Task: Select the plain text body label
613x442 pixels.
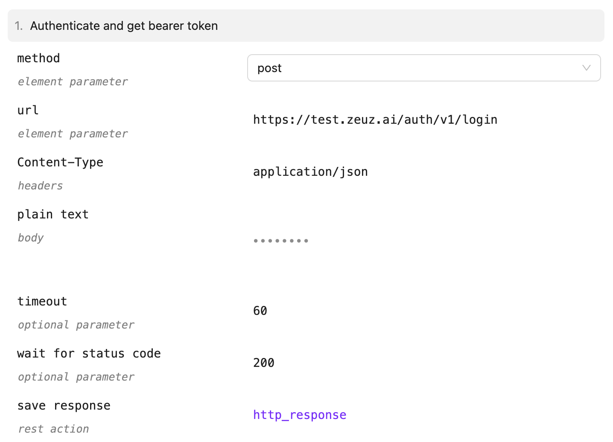Action: 53,214
